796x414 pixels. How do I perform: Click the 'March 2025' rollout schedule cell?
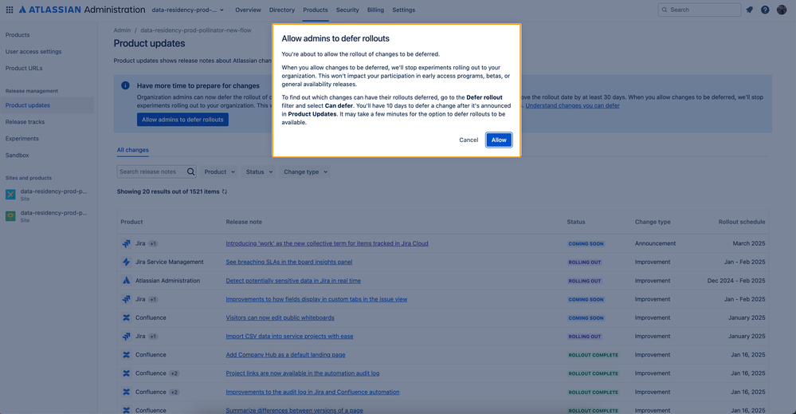(749, 243)
